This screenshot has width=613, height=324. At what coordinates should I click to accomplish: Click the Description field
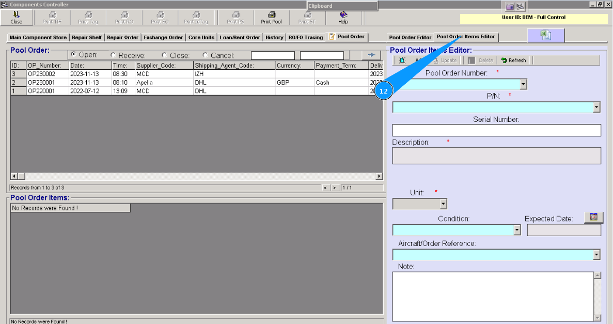point(496,156)
